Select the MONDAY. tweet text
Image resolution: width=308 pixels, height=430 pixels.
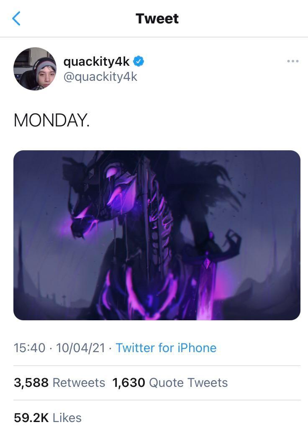click(51, 121)
